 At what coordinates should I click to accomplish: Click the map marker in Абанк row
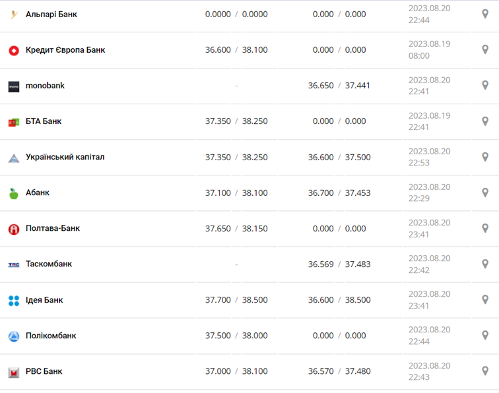485,193
